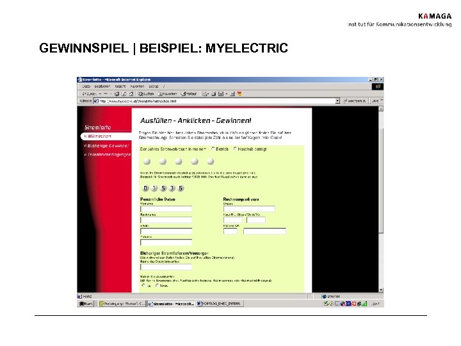Switch to VORTRAG taskbar window
The image size is (461, 346).
point(220,304)
